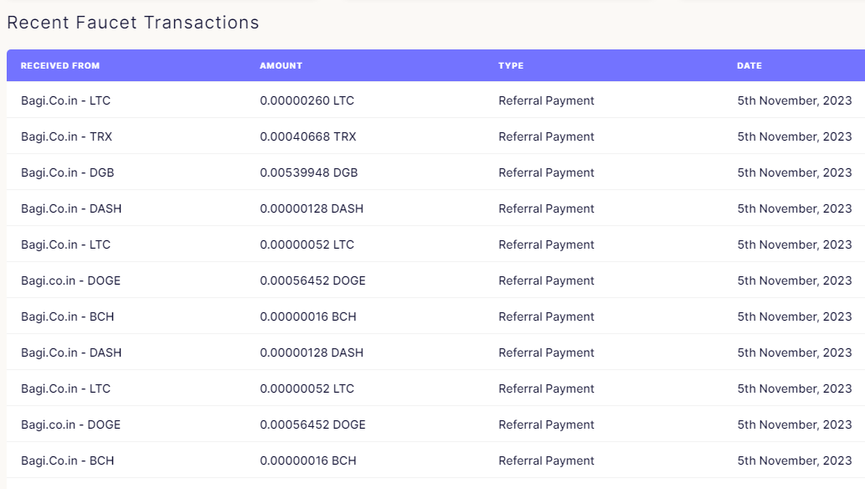Click the RECEIVED FROM column header

tap(60, 65)
